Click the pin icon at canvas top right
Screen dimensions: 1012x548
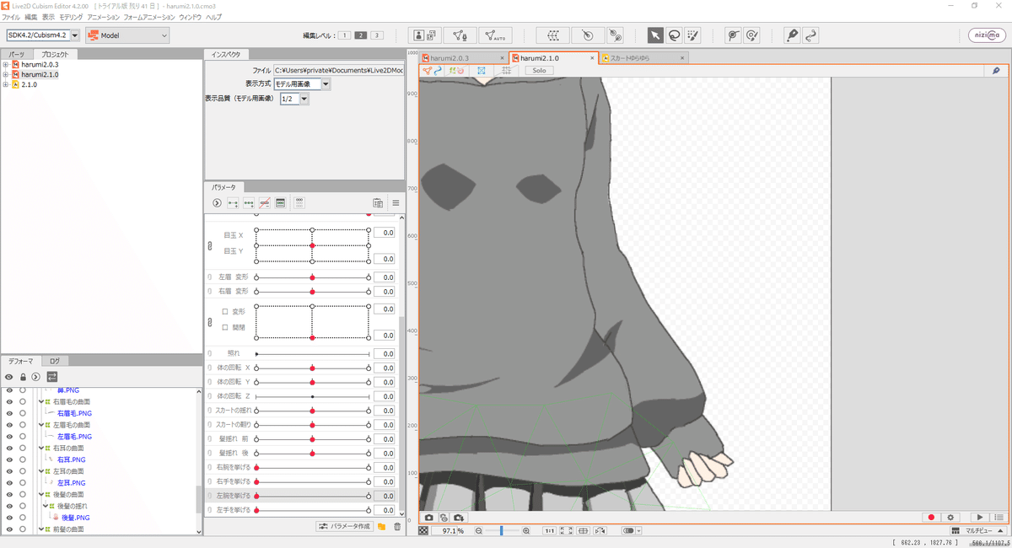996,71
